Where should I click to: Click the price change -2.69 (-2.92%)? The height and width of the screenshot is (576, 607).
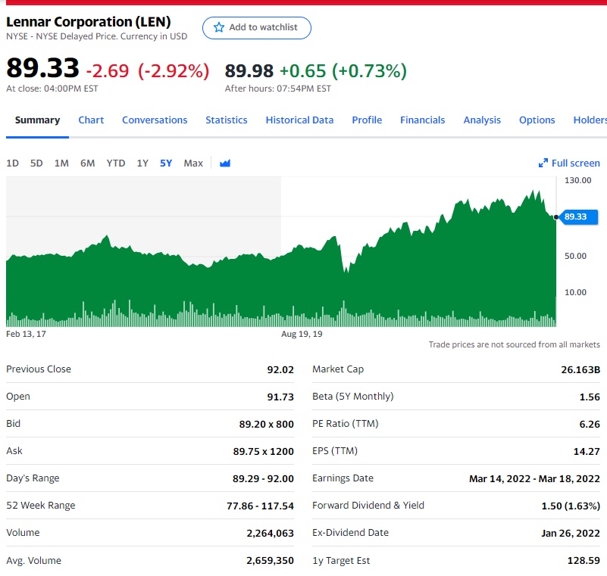click(x=148, y=71)
